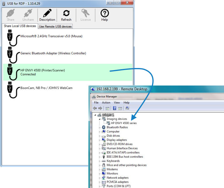The height and width of the screenshot is (188, 224).
Task: Expand IDE ATA/ATAPI controllers node
Action: point(100,153)
